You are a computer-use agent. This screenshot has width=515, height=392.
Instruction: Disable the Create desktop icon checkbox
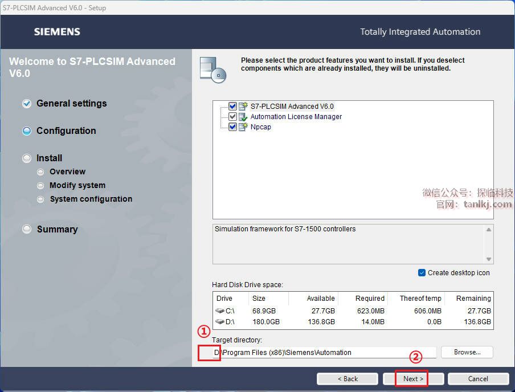(422, 273)
